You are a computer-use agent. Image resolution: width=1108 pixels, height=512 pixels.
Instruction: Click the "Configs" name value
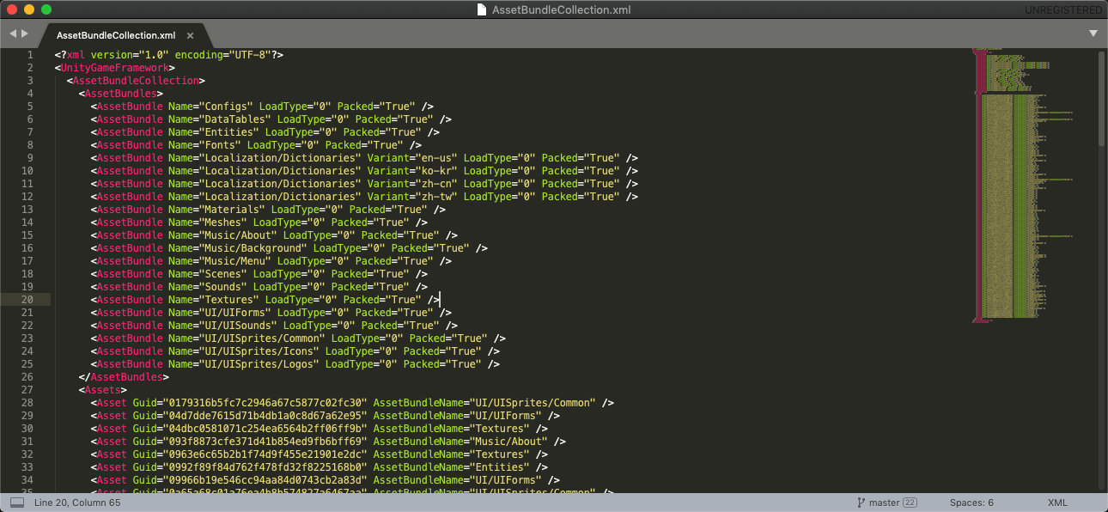(x=226, y=107)
